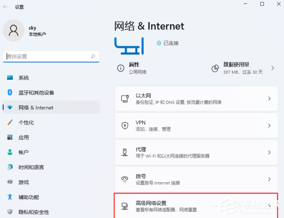
Task: Click the Dial-up phone icon
Action: [x=124, y=179]
